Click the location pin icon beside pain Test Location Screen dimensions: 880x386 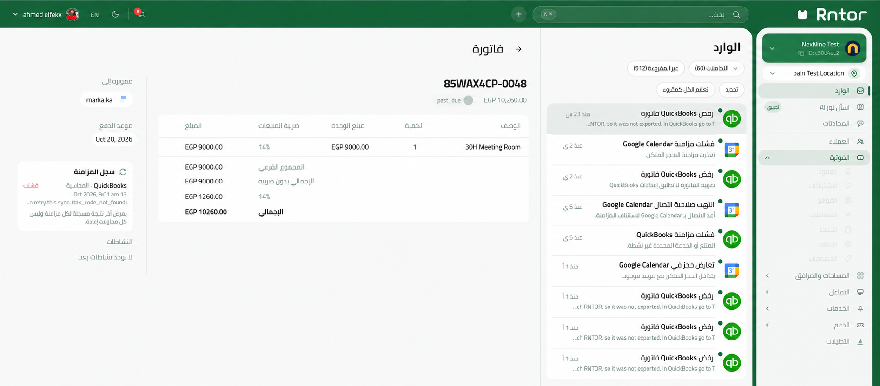pyautogui.click(x=854, y=73)
